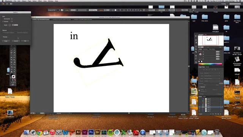This screenshot has width=243, height=137.
Task: Open the Edit menu
Action: coord(19,1)
